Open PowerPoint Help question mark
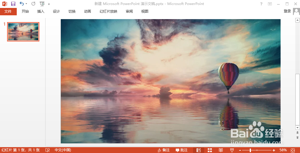Image resolution: width=300 pixels, height=153 pixels. click(261, 4)
